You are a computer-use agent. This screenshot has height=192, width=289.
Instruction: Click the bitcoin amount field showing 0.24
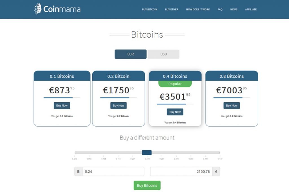pos(113,172)
